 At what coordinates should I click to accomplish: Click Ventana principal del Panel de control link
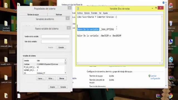coord(72,5)
